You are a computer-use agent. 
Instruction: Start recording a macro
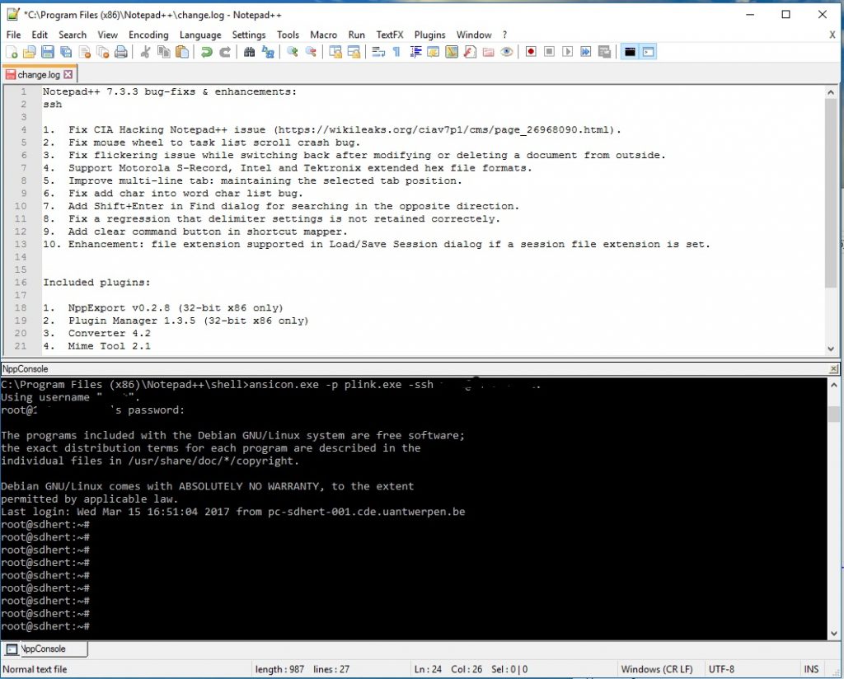[532, 51]
